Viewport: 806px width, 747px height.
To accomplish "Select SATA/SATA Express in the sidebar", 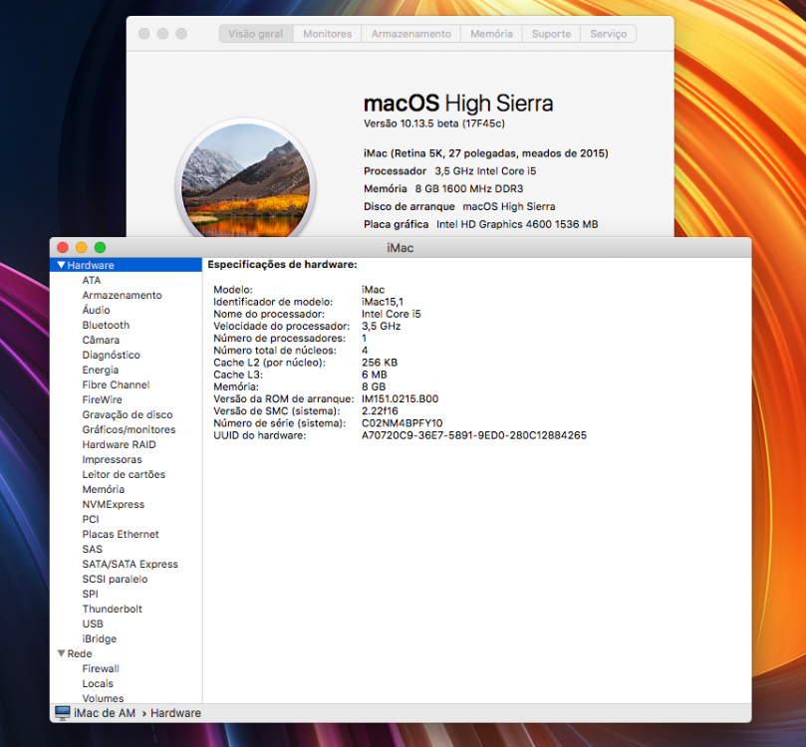I will (131, 564).
